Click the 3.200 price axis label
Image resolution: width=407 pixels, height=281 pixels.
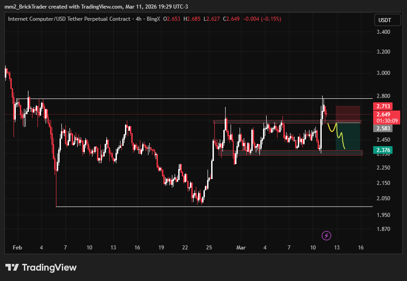coord(384,51)
